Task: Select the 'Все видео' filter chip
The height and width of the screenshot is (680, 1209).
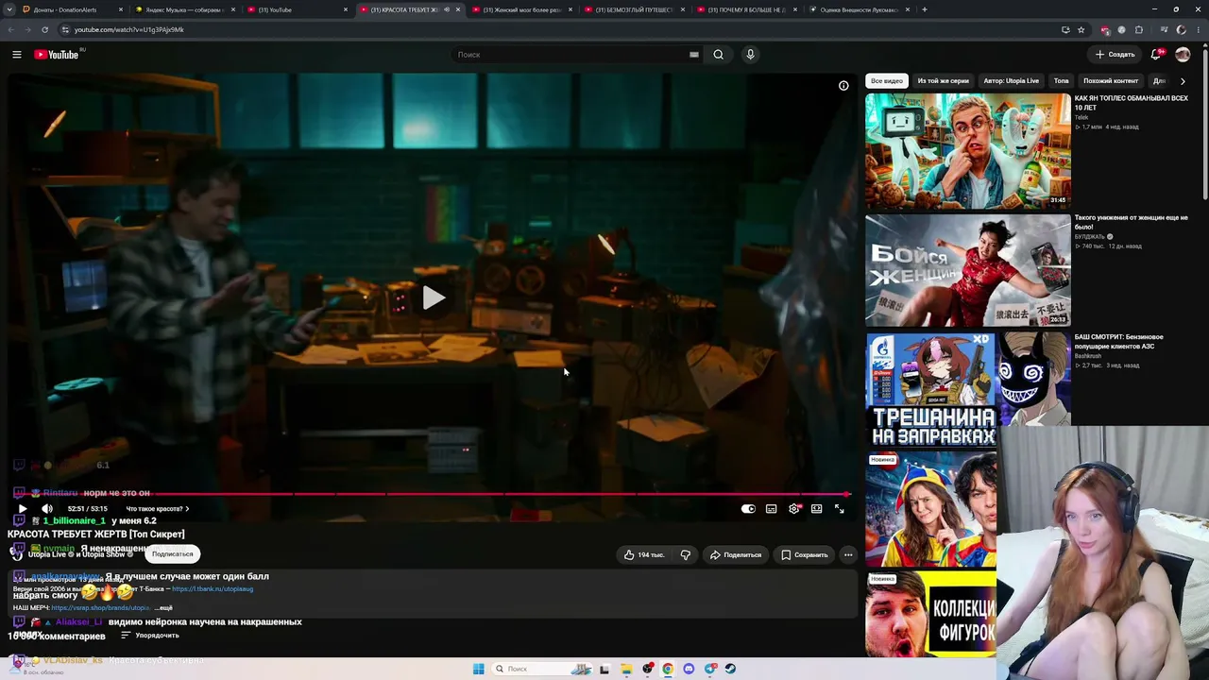Action: pos(887,81)
